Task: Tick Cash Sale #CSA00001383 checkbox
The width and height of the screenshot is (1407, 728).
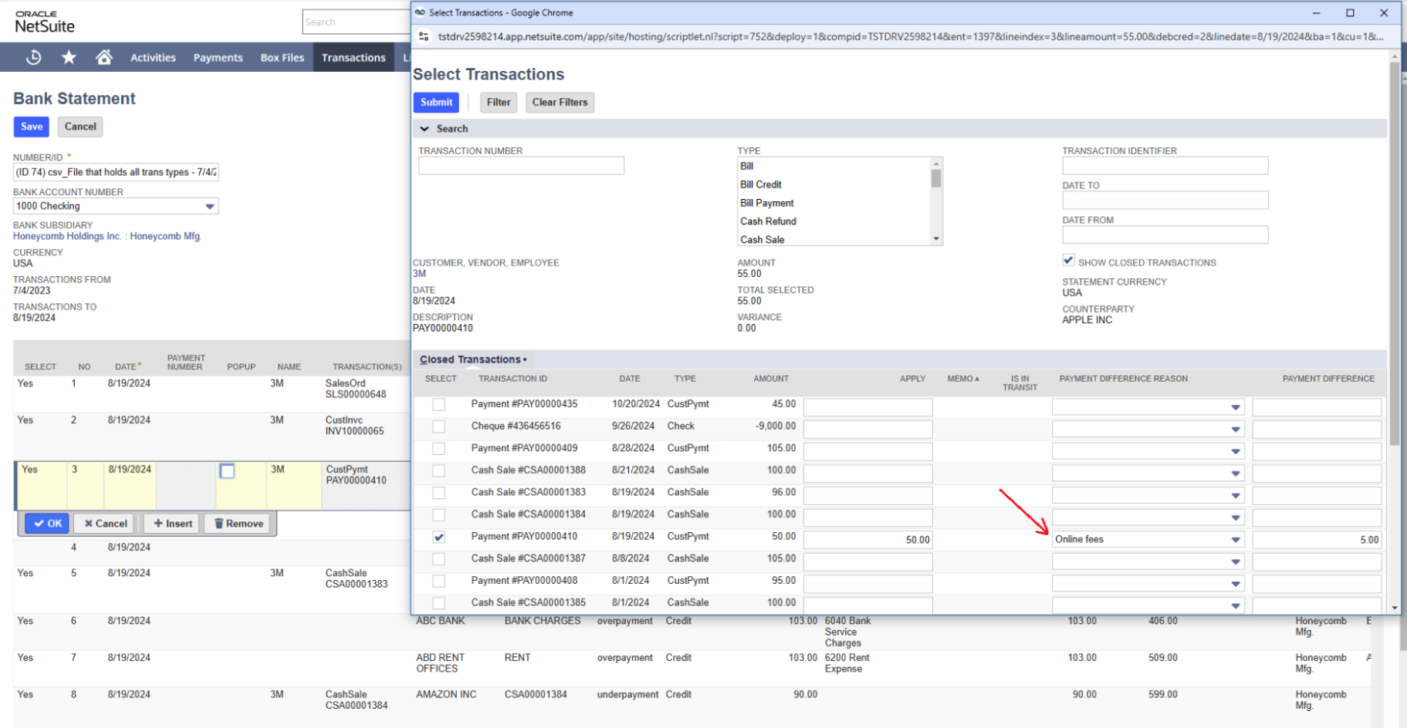Action: pyautogui.click(x=438, y=492)
